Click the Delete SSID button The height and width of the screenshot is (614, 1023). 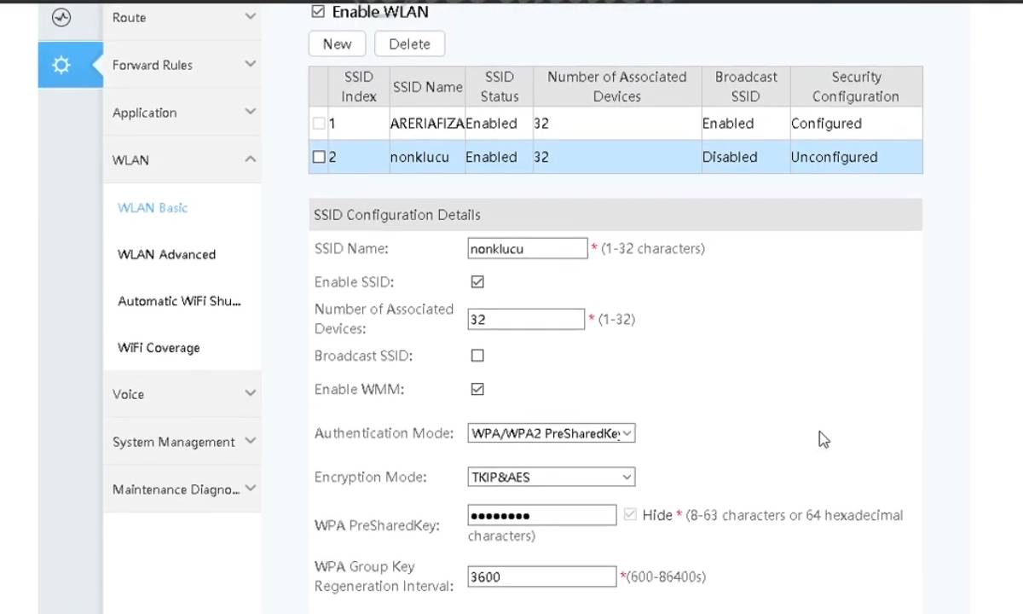tap(409, 44)
